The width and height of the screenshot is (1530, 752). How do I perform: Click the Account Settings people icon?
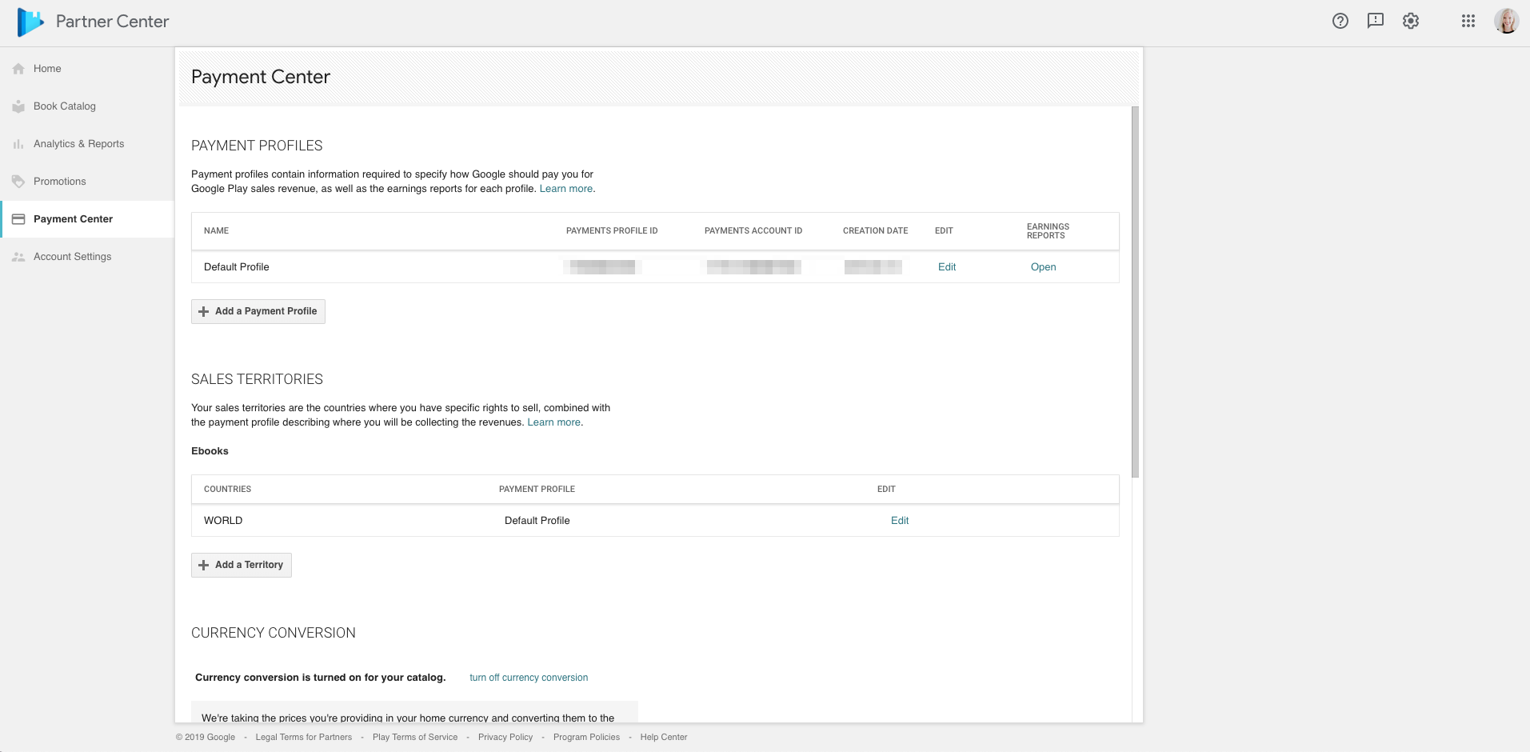(18, 257)
